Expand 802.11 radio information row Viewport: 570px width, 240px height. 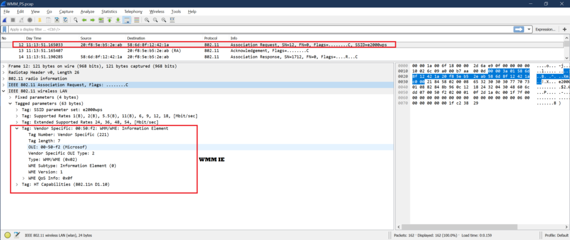point(4,79)
